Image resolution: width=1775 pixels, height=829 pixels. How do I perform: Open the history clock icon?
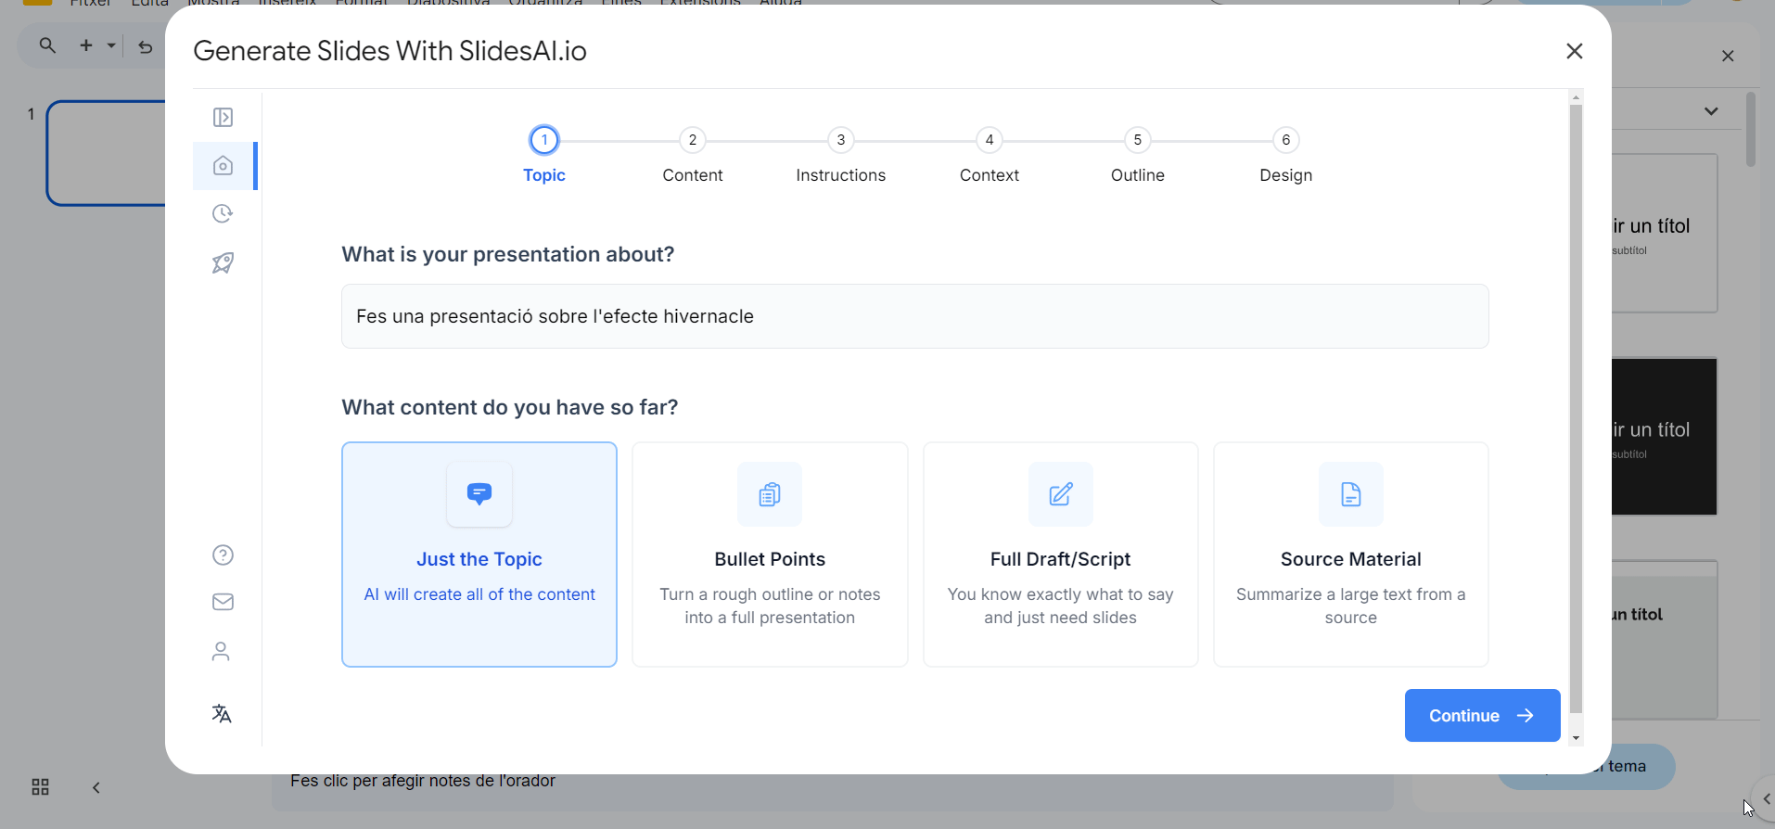coord(223,214)
